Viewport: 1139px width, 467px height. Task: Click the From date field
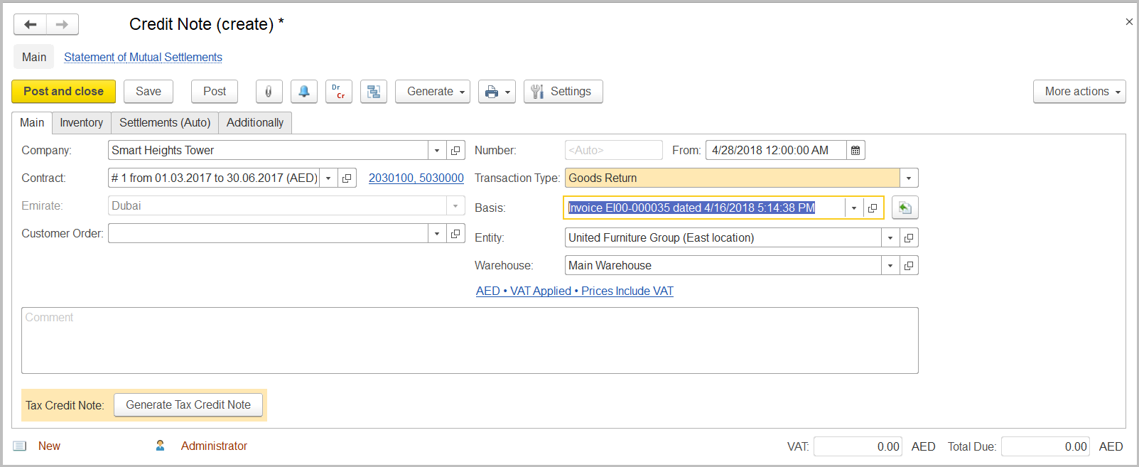coord(776,150)
